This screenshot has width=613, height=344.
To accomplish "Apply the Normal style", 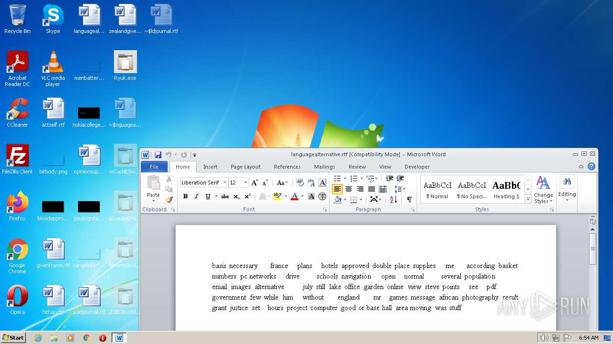I will (437, 190).
